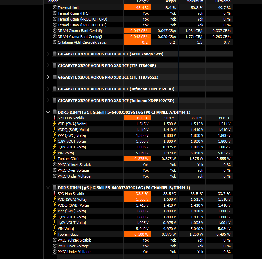262x259 pixels.
Task: Click the Gerçek column header
Action: tap(143, 1)
